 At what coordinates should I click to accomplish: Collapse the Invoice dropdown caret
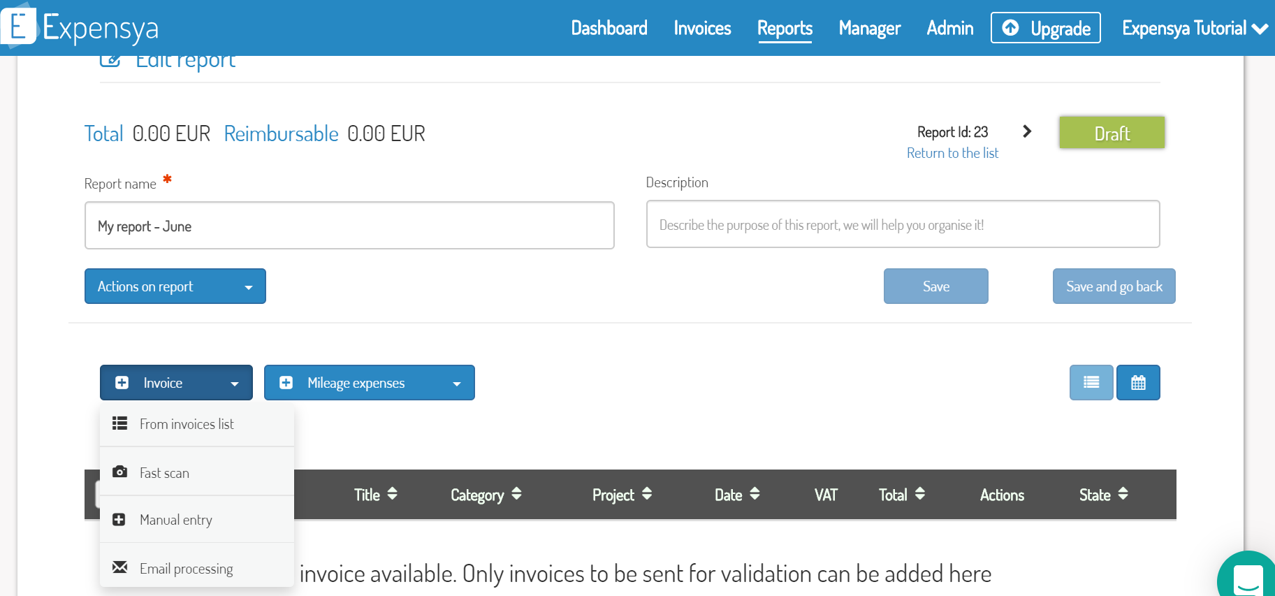click(235, 384)
